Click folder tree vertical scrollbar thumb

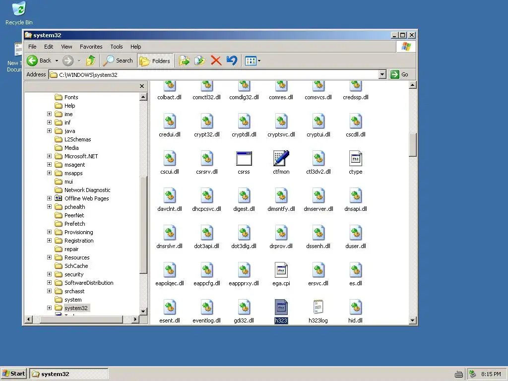click(x=143, y=225)
